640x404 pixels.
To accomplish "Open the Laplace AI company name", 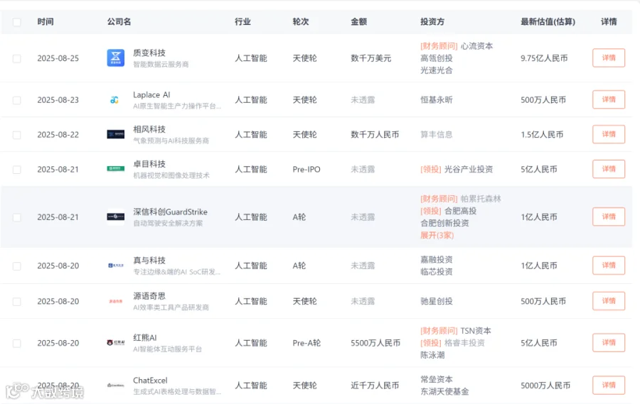I will point(151,94).
